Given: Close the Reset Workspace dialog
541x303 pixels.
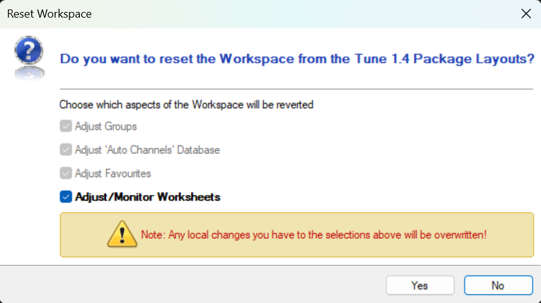Looking at the screenshot, I should pos(526,14).
